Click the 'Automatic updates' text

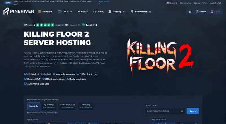(x=38, y=84)
